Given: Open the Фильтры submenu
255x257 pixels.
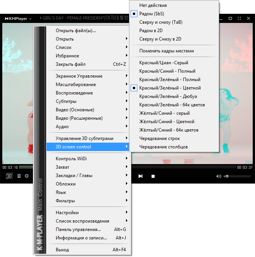Looking at the screenshot, I should point(88,201).
